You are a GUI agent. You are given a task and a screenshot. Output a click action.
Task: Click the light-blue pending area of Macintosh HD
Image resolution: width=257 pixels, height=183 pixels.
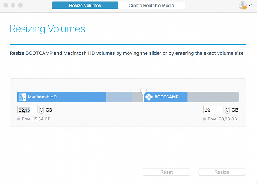[x=119, y=97]
